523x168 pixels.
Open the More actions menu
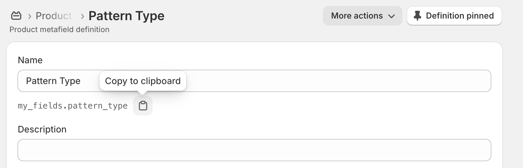(363, 16)
